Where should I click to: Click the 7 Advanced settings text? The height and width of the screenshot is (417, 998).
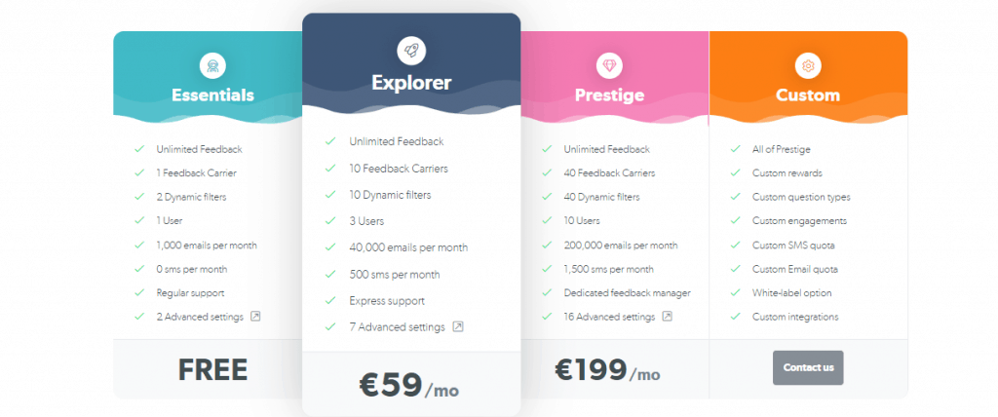click(398, 327)
